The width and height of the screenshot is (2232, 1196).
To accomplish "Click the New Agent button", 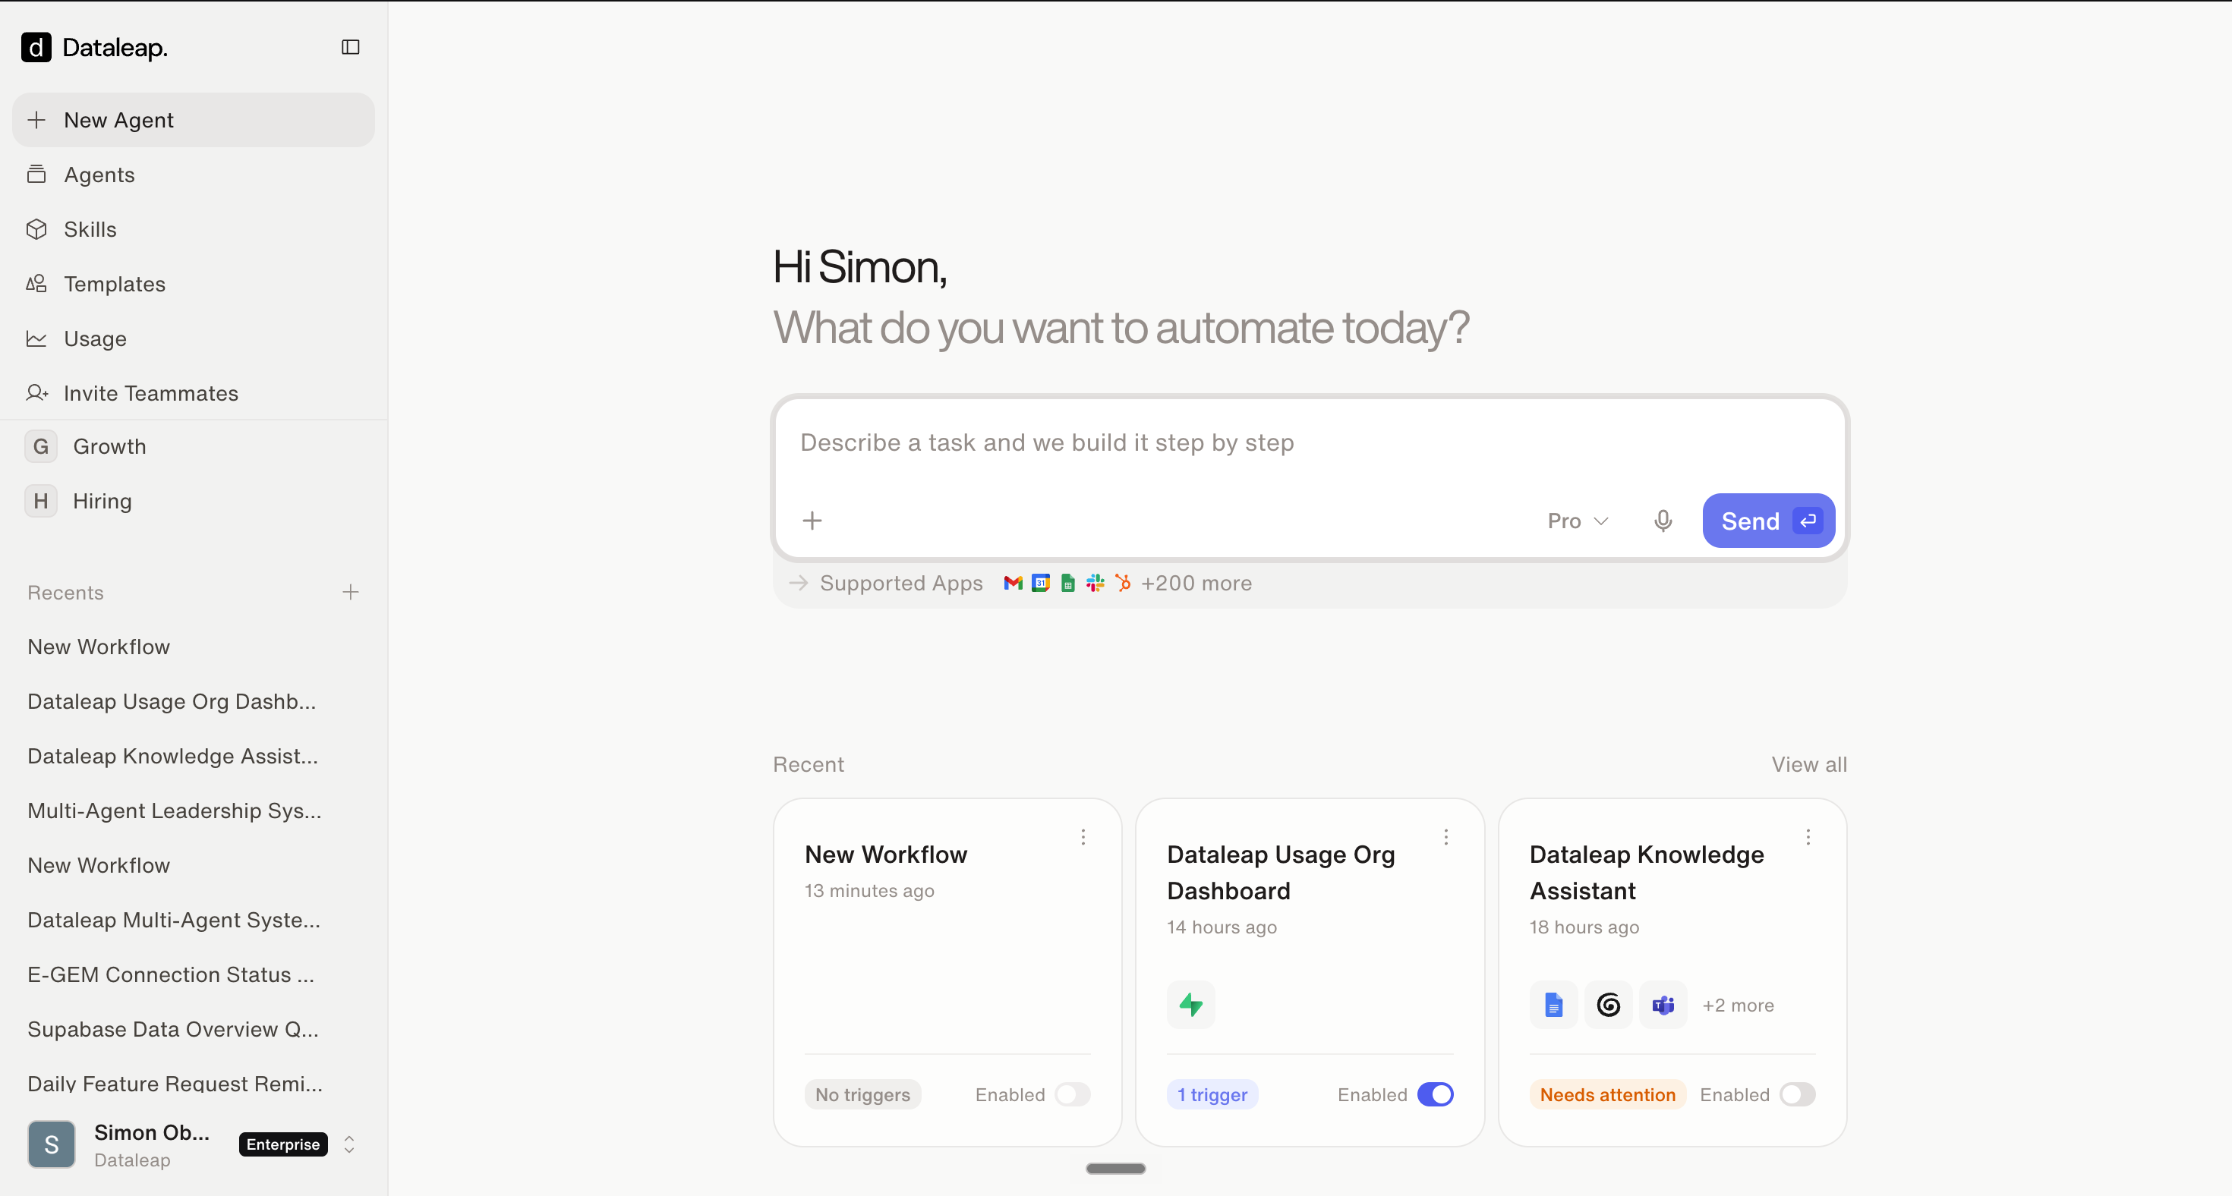I will (194, 119).
